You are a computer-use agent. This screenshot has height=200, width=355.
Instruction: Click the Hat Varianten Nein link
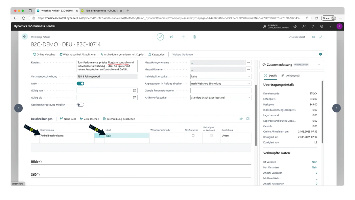tap(315, 167)
